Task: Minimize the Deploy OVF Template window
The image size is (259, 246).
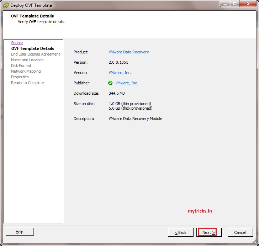Action: pyautogui.click(x=225, y=4)
